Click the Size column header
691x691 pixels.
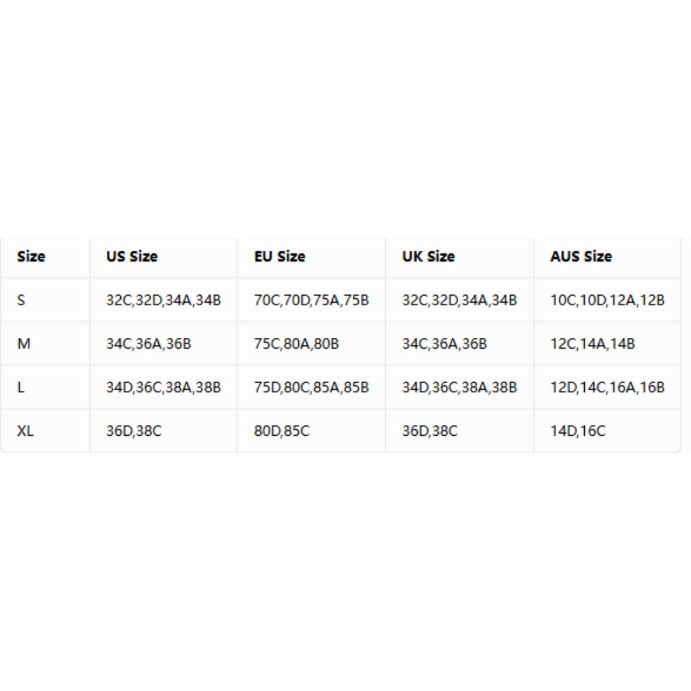[x=31, y=256]
